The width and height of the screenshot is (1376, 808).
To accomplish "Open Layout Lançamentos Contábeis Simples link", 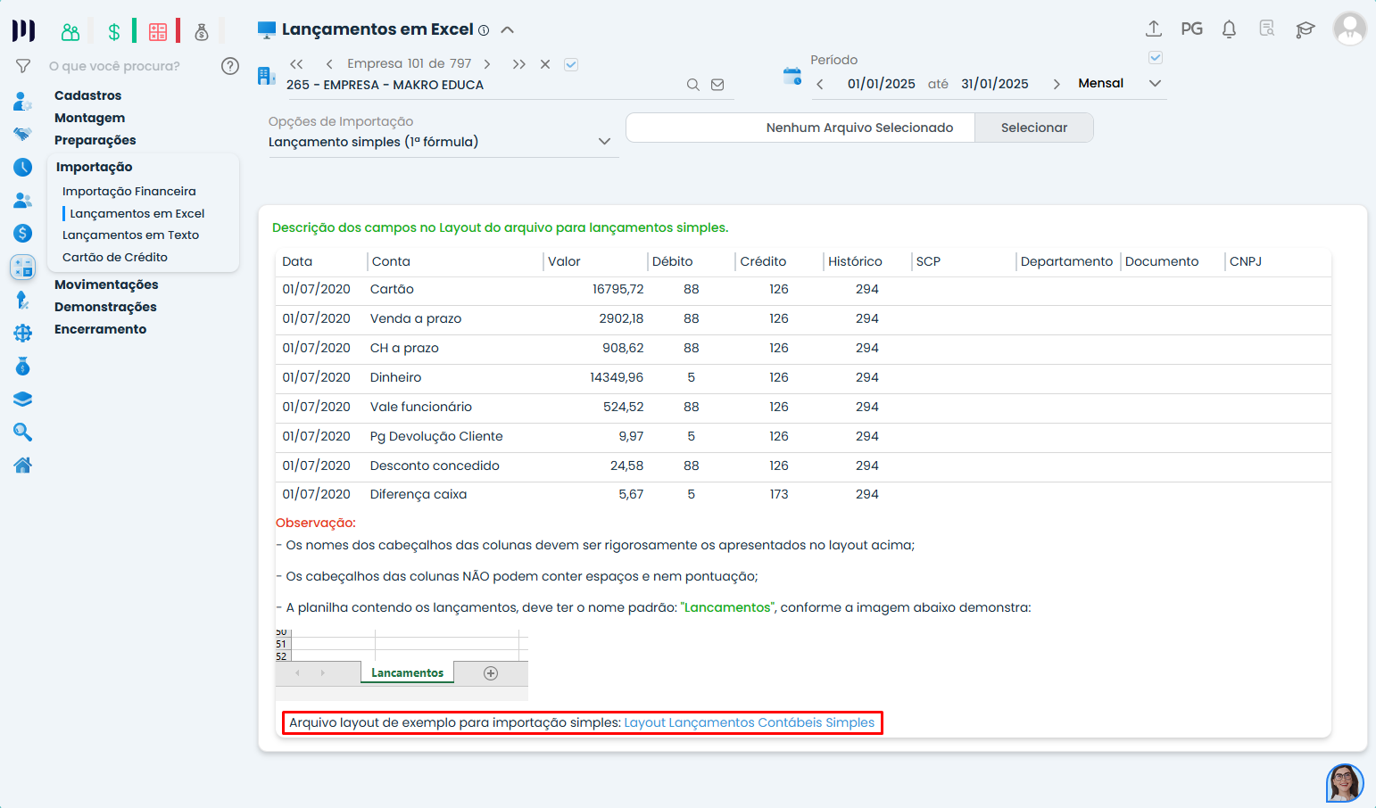I will [x=749, y=722].
